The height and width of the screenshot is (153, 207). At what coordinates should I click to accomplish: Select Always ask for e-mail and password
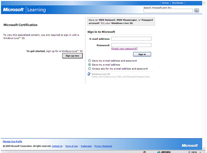(90, 69)
